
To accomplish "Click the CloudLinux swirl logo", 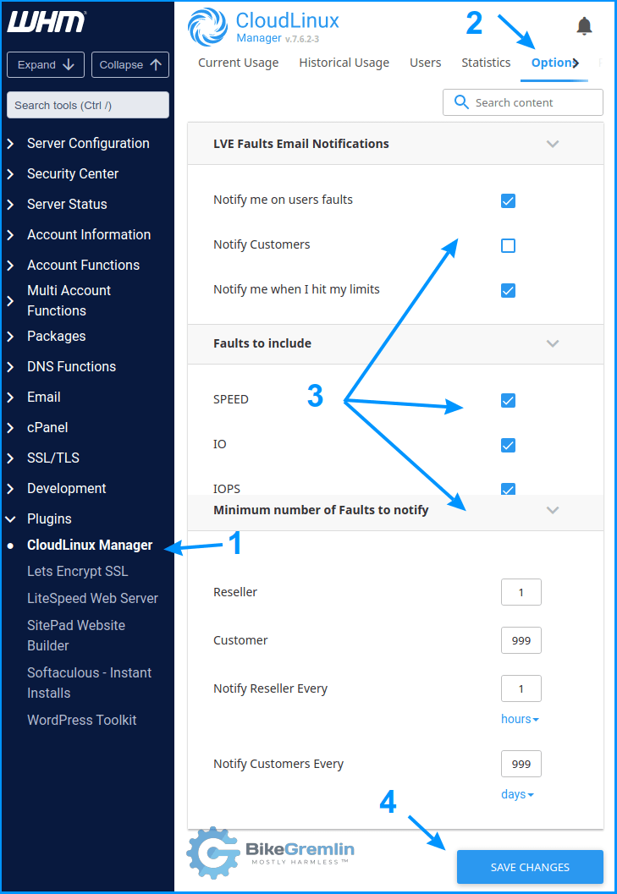I will coord(207,27).
